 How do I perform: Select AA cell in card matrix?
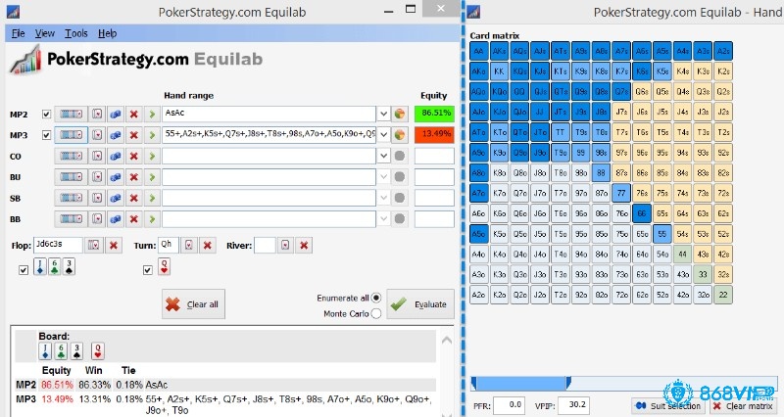tap(478, 51)
